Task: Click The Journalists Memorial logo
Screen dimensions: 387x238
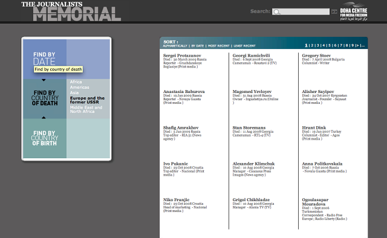Action: [x=71, y=11]
